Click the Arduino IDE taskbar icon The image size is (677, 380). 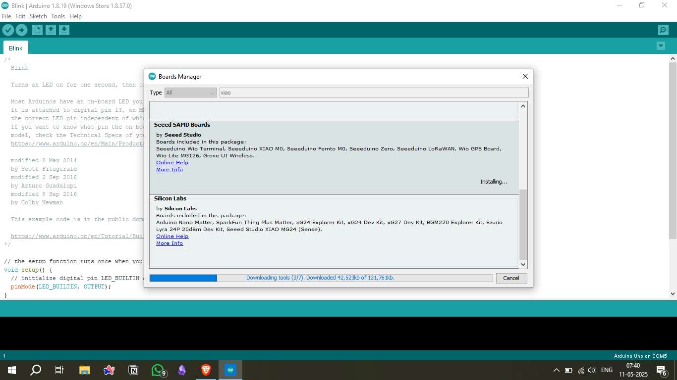[230, 370]
